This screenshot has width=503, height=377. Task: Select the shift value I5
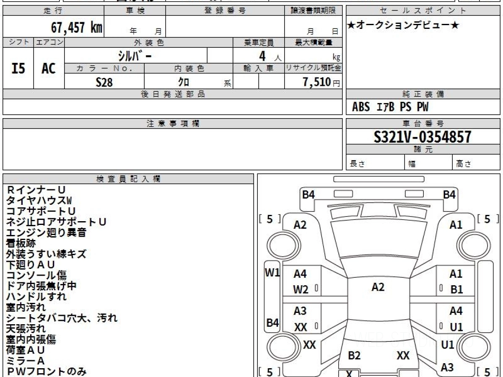pos(18,68)
